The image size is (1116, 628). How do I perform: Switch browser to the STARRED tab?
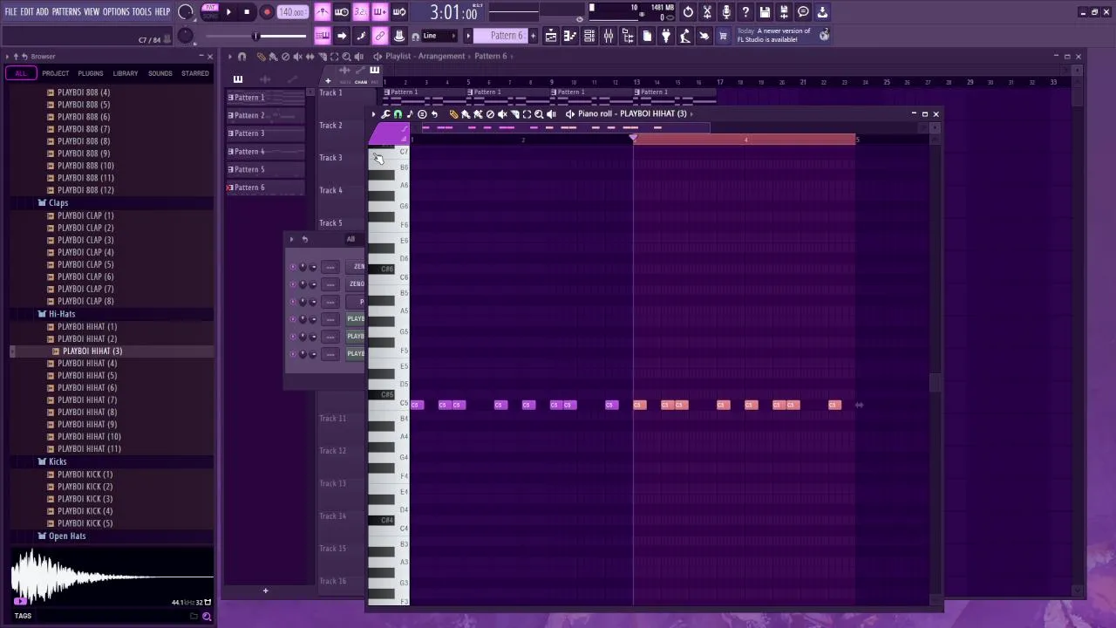(194, 73)
